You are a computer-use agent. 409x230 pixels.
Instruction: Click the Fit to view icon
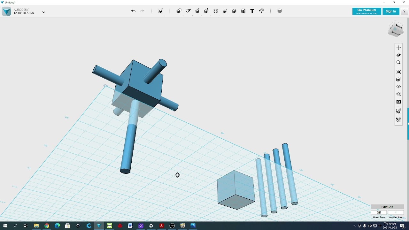398,72
